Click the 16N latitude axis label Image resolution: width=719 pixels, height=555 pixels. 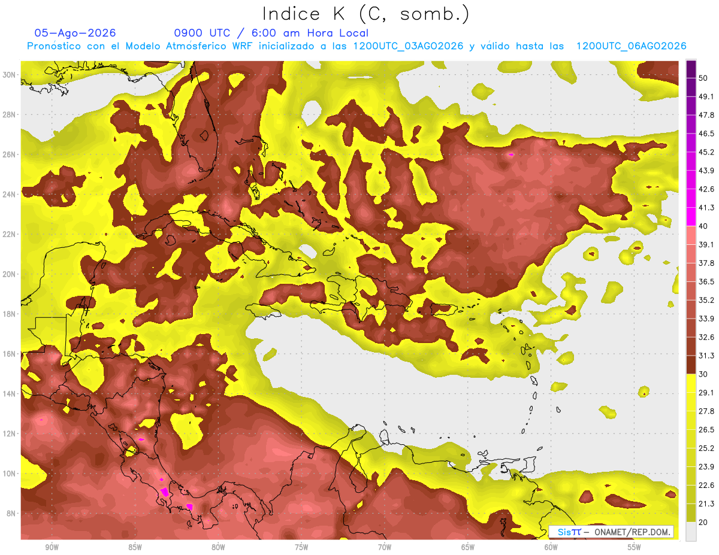(x=10, y=354)
